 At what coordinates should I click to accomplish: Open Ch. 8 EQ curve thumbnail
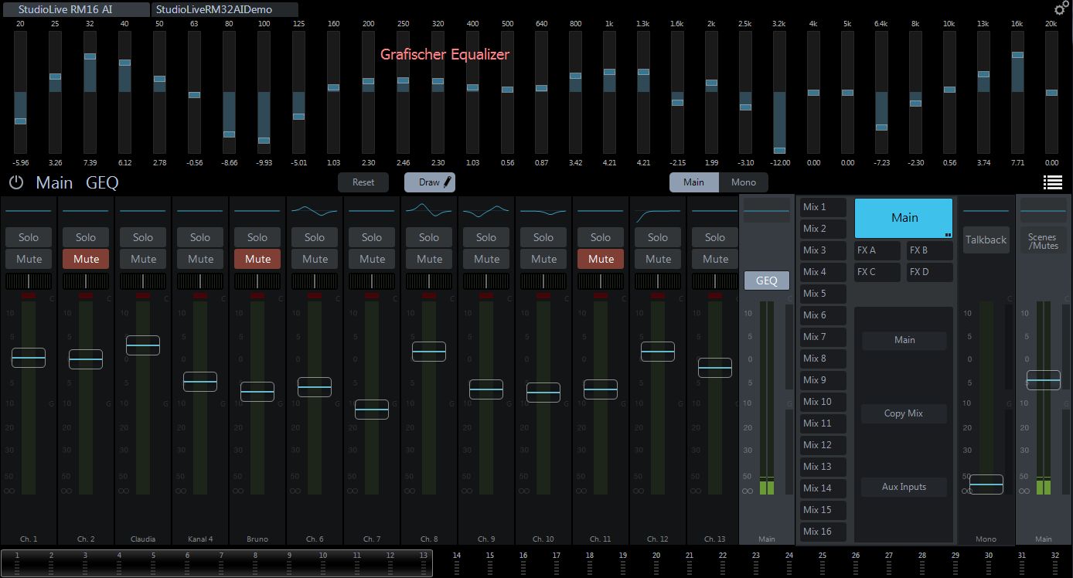(429, 210)
